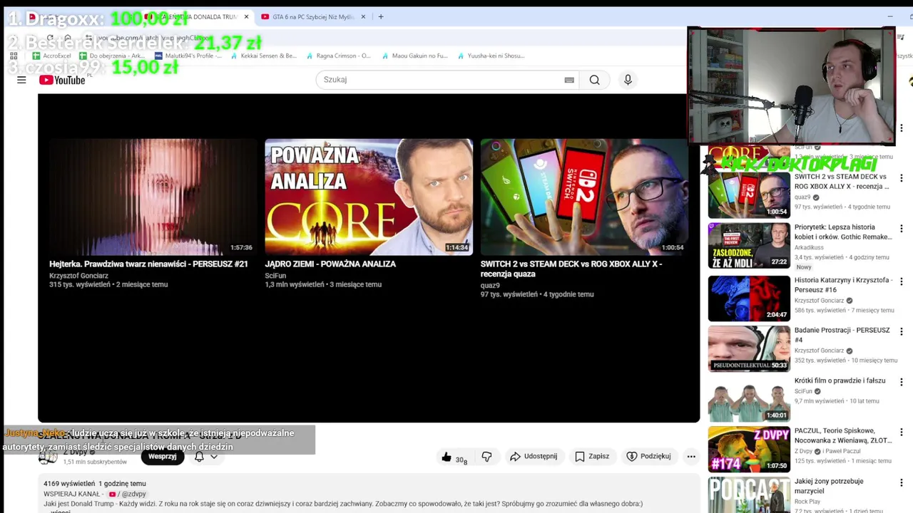Open the Yuusha-kei ni Shosu bookmark
The height and width of the screenshot is (513, 913).
click(x=491, y=56)
